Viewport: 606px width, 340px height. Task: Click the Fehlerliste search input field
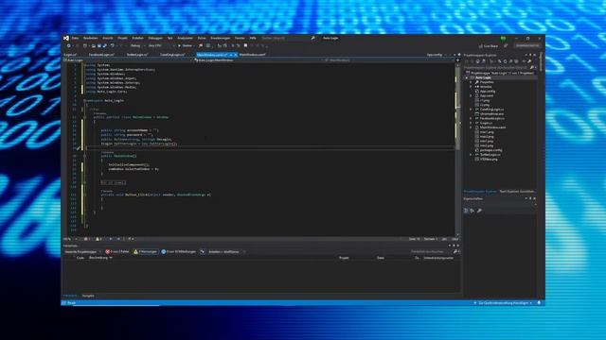click(431, 252)
